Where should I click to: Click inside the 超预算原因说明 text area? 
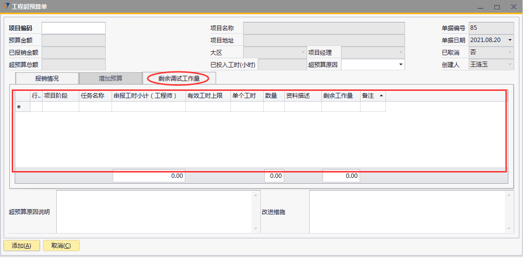click(154, 212)
